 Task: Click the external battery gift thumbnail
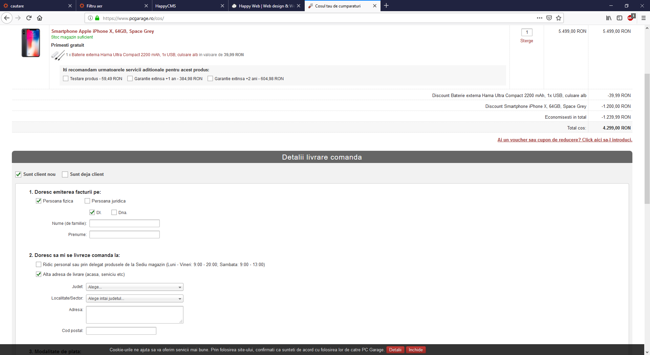[x=58, y=55]
